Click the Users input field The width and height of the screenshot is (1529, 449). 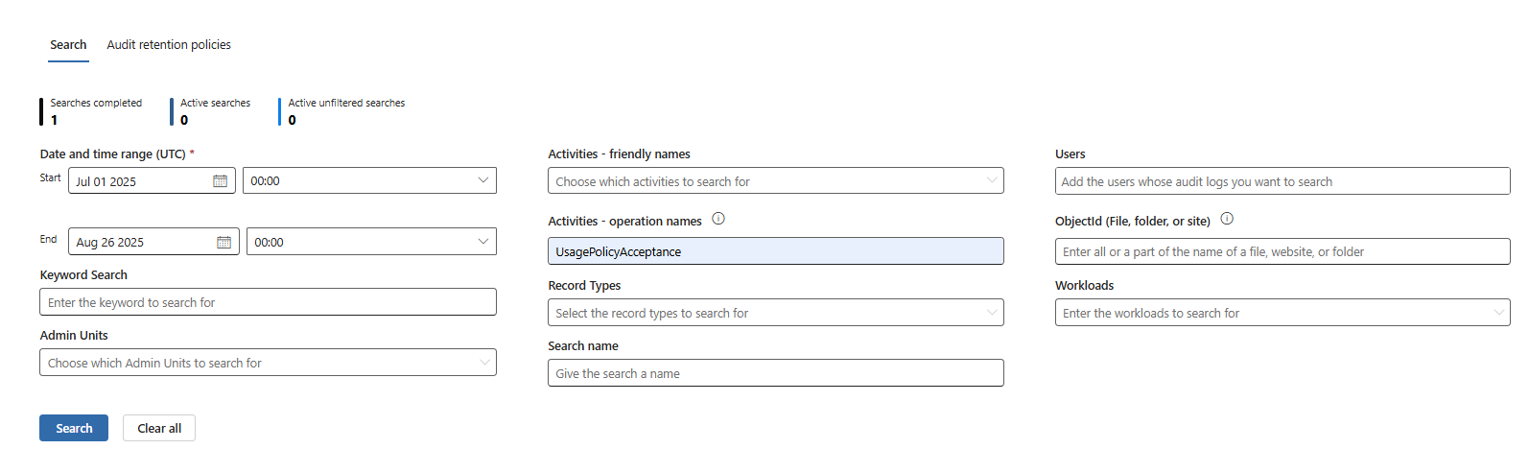tap(1282, 181)
